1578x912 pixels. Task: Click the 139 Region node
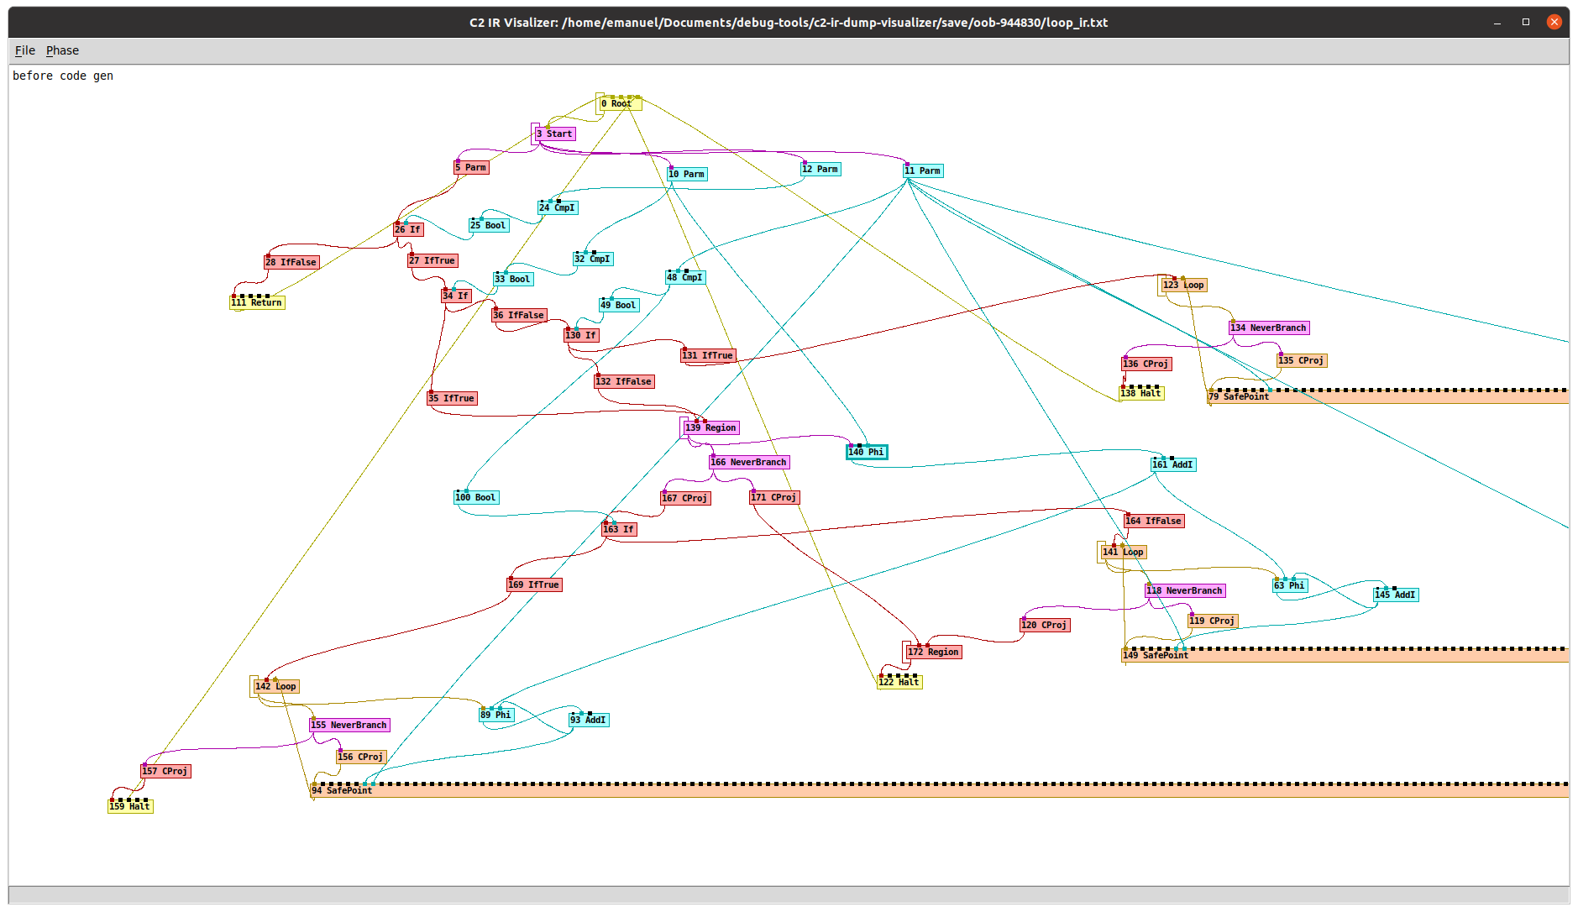[x=710, y=428]
